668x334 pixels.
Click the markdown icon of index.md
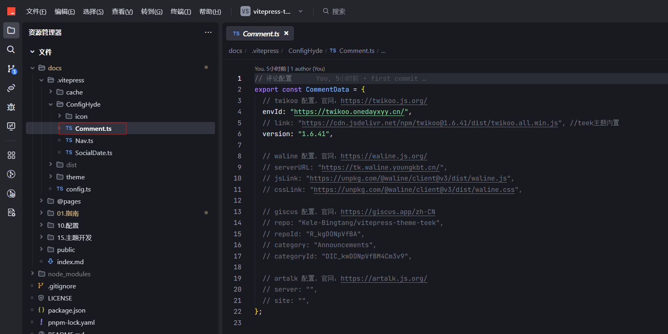(51, 262)
